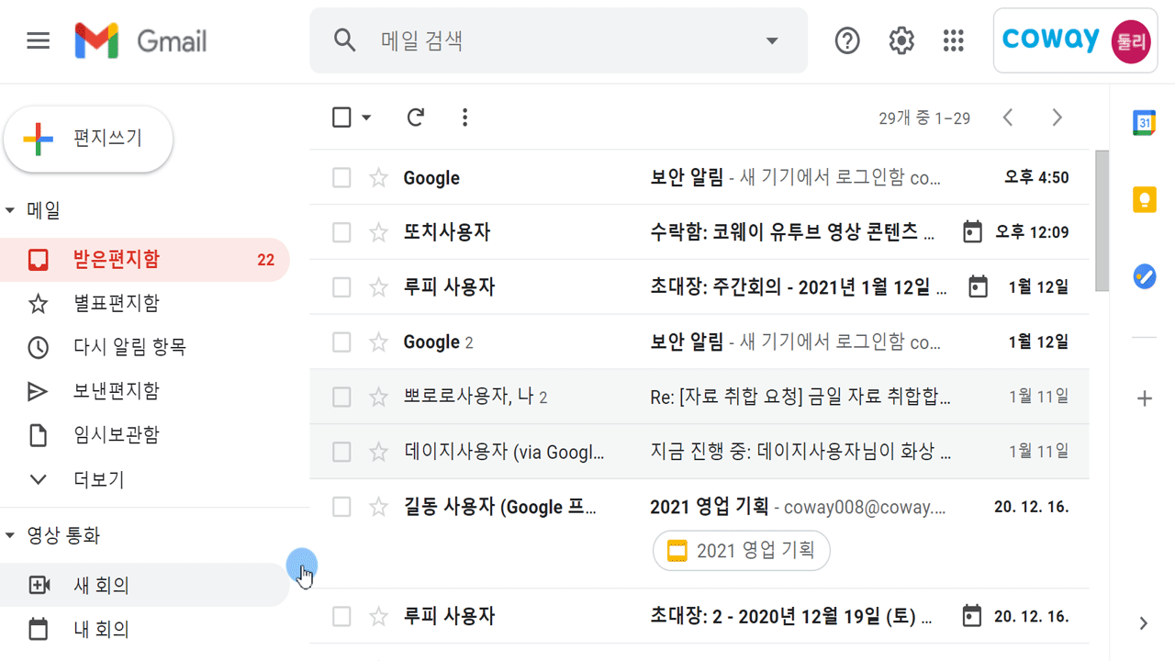Select checkbox for 뽀로로사용자 email

coord(341,398)
